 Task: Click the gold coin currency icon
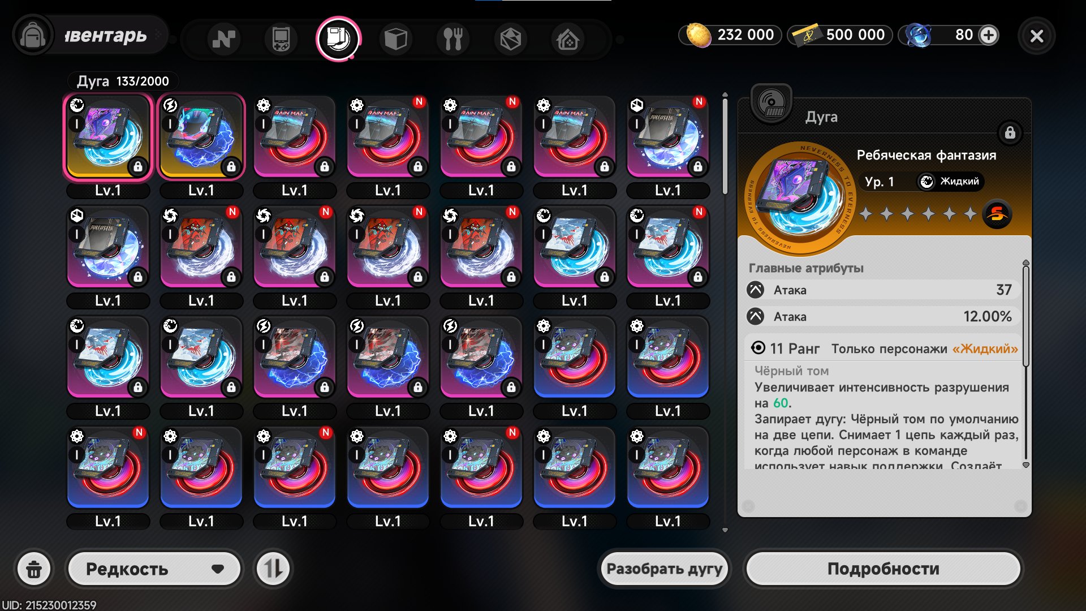[698, 35]
